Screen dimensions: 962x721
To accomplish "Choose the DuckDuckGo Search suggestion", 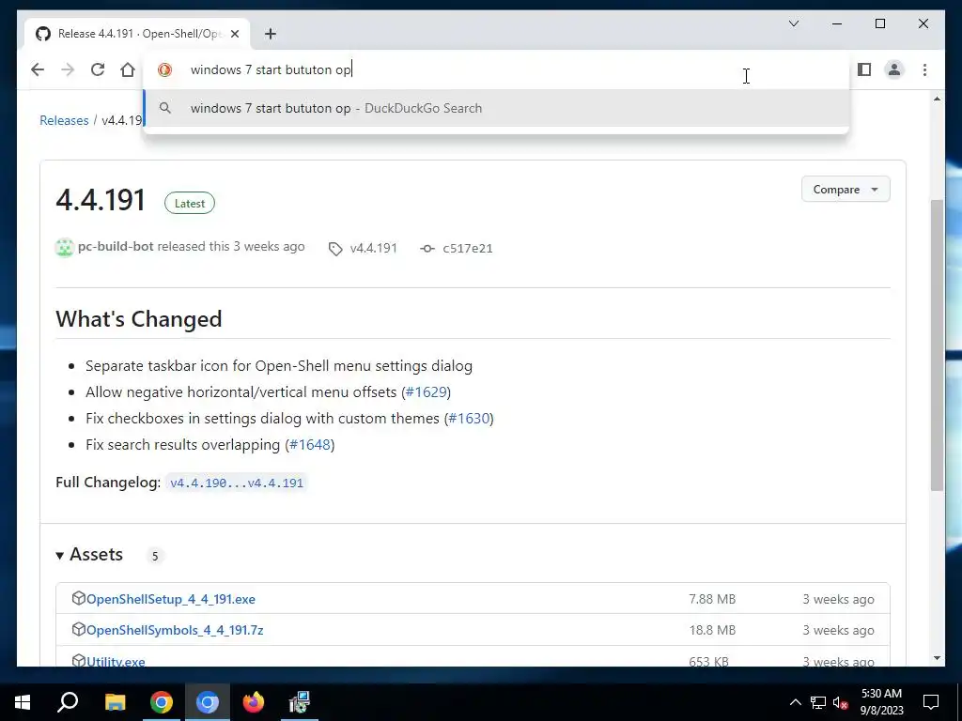I will [496, 109].
